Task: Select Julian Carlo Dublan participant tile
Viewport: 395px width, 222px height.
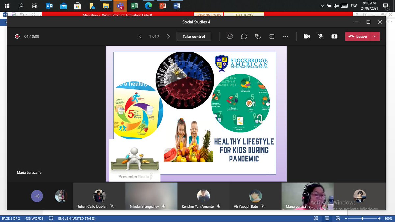Action: pyautogui.click(x=99, y=196)
